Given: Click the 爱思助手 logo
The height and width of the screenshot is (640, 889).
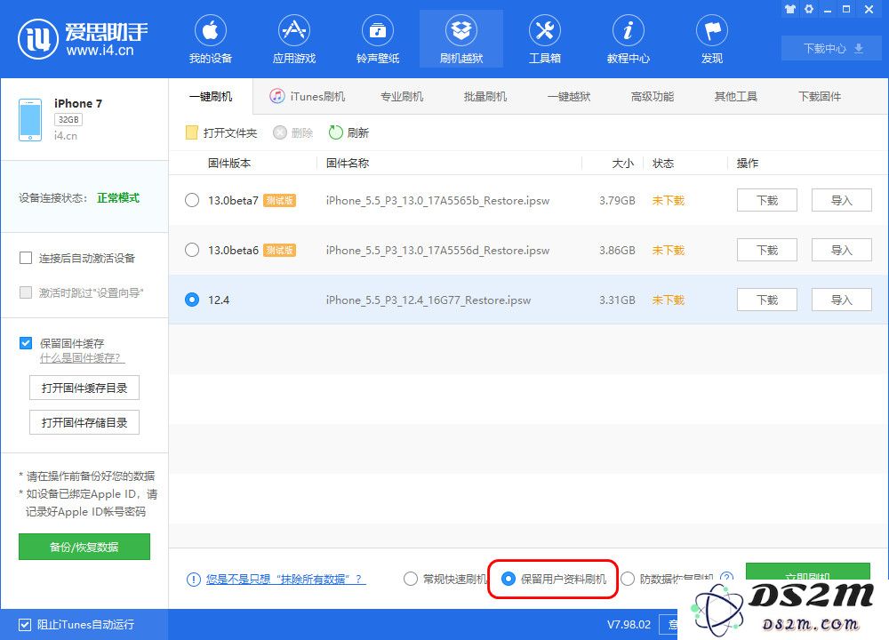Looking at the screenshot, I should click(83, 38).
